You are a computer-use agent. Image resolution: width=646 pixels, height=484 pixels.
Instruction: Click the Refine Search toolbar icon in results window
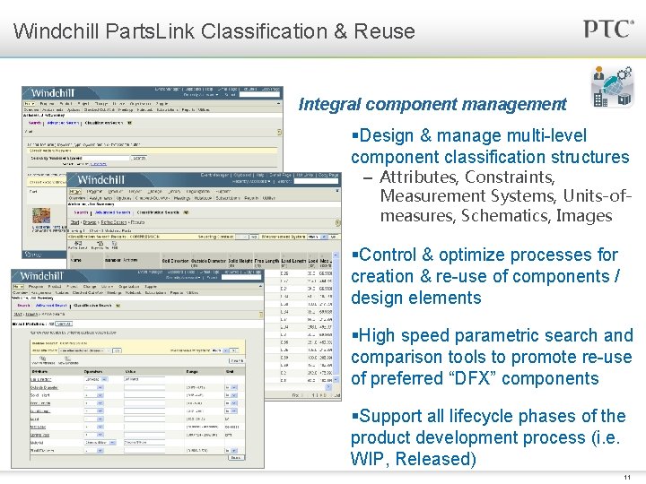tap(78, 243)
